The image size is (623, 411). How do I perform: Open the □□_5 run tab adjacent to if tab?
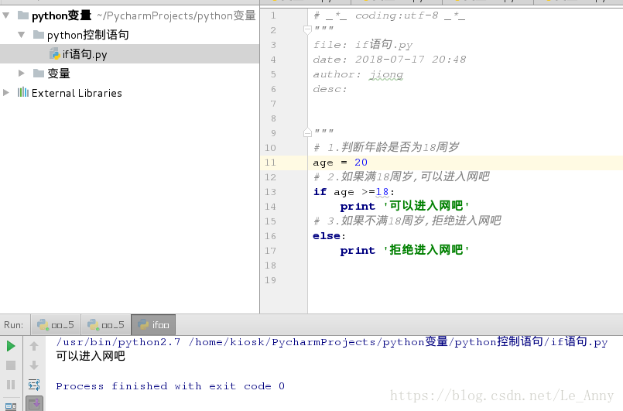coord(106,325)
